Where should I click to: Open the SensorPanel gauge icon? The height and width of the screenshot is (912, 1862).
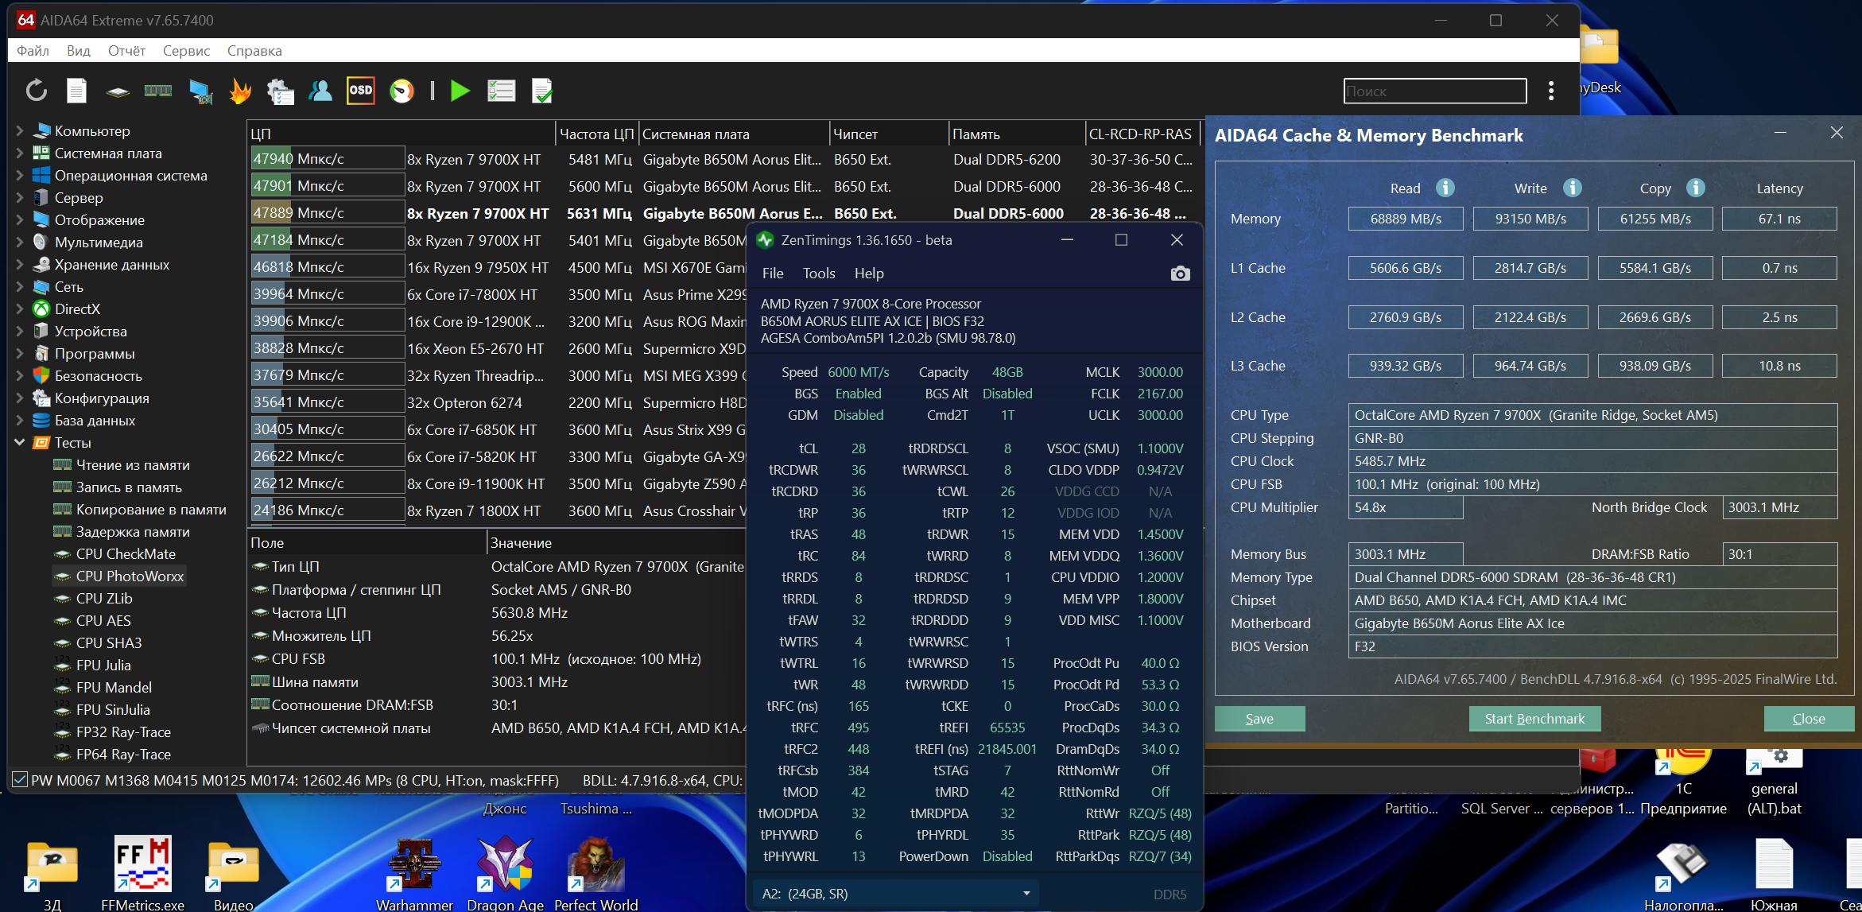point(401,91)
